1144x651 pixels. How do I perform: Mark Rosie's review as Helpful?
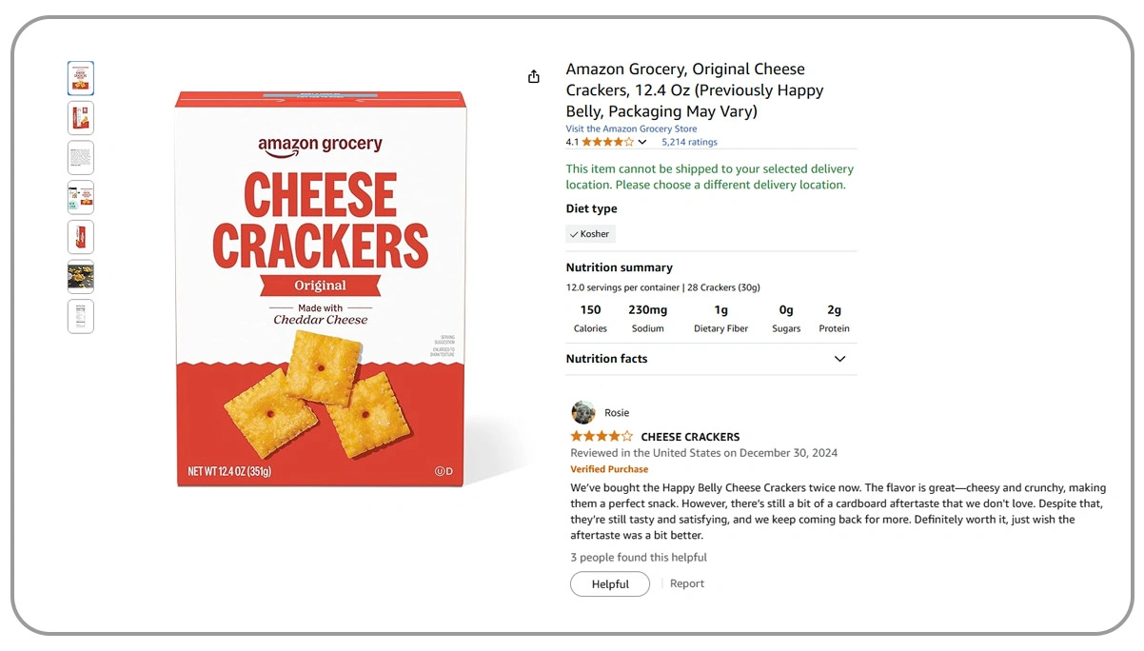(609, 583)
